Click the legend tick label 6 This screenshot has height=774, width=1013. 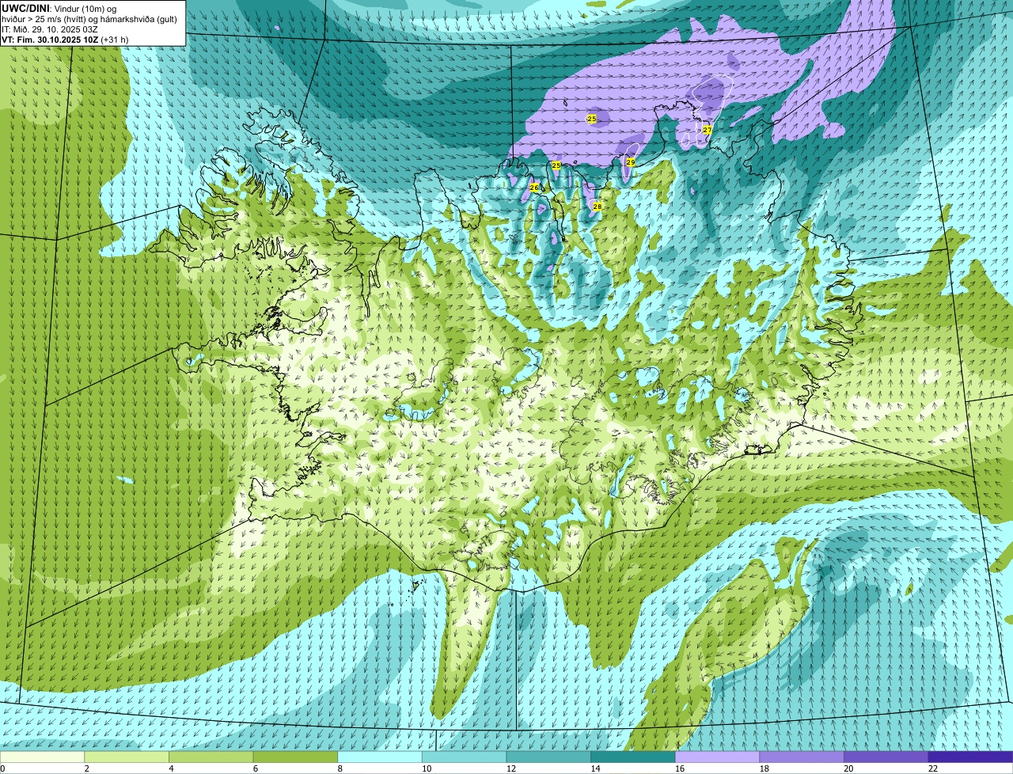256,768
